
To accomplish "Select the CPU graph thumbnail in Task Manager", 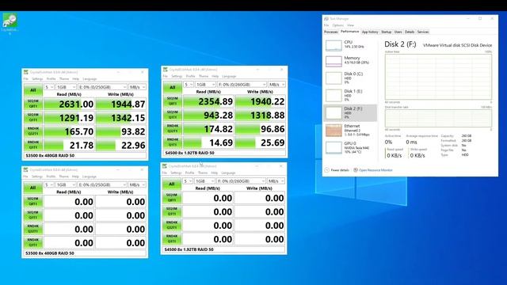I will pyautogui.click(x=334, y=45).
